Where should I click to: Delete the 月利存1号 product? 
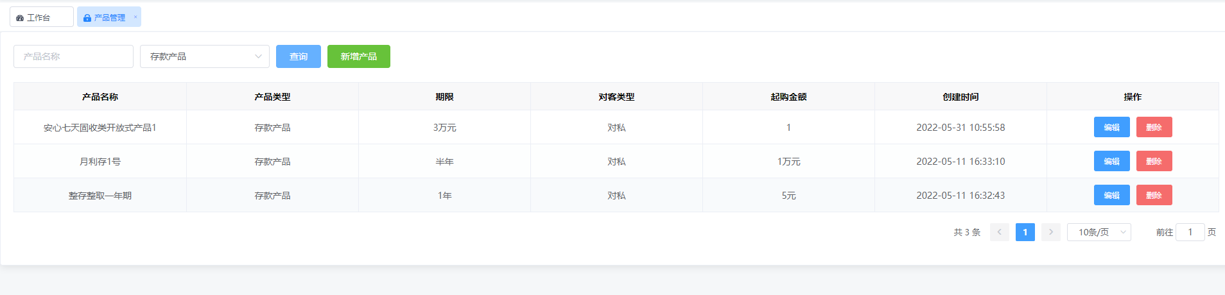[1154, 161]
